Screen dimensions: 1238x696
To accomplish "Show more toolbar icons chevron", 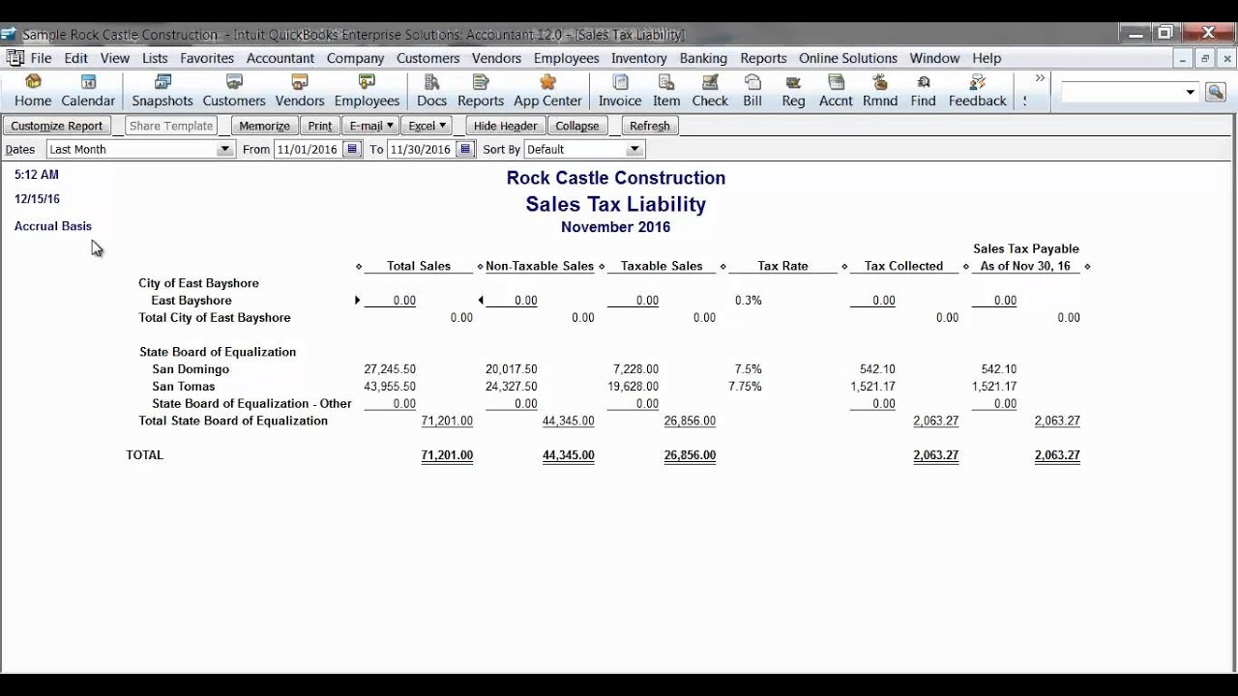I will coord(1040,78).
